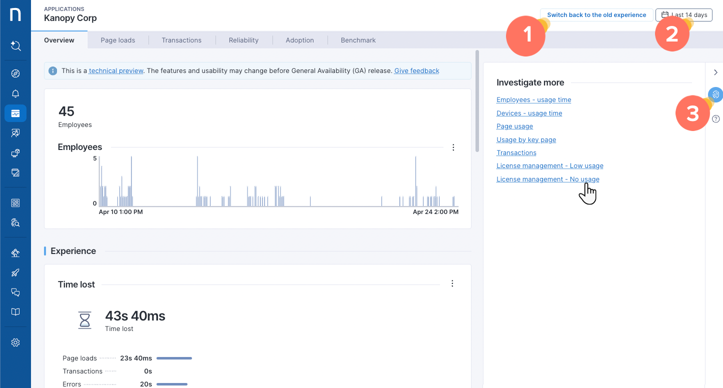Viewport: 723px width, 388px height.
Task: Open the Last 14 days date picker
Action: 683,15
